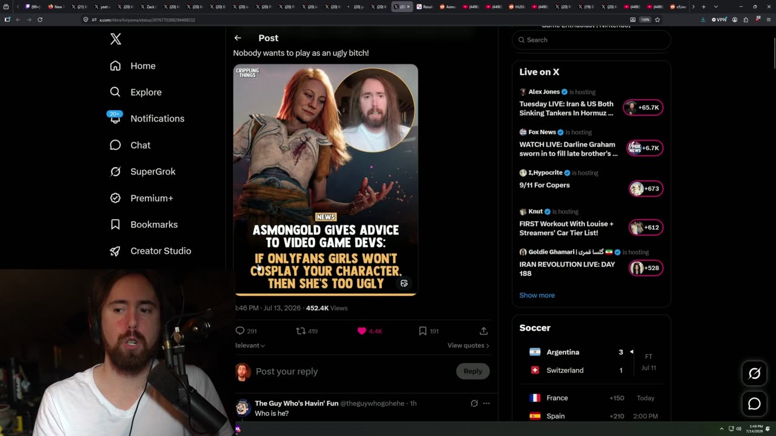Image resolution: width=776 pixels, height=436 pixels.
Task: Open the View quotes chevron link
Action: [468, 345]
